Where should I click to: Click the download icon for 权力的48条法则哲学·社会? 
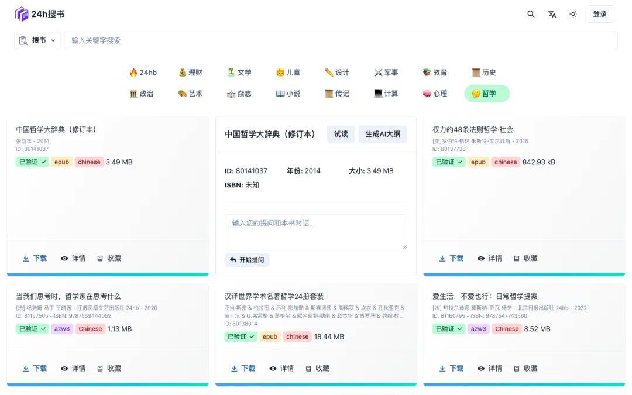pos(442,257)
